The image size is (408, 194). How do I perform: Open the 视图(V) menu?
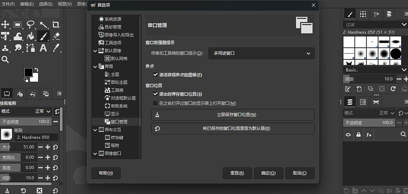pyautogui.click(x=65, y=4)
